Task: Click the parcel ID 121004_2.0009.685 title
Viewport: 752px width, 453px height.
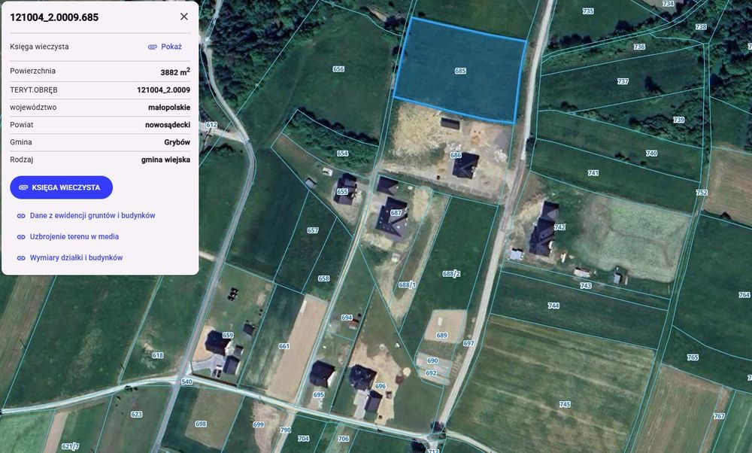Action: point(54,17)
